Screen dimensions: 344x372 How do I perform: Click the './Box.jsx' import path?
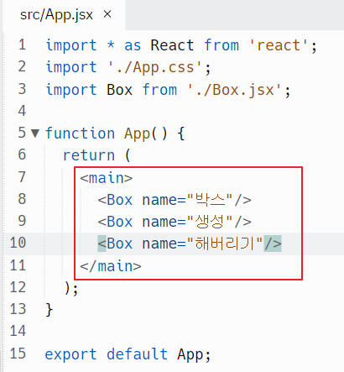tap(234, 90)
